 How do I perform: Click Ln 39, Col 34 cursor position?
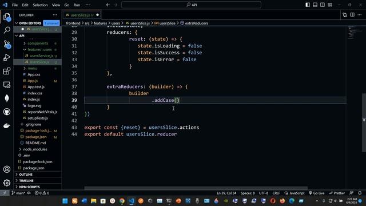point(226,193)
